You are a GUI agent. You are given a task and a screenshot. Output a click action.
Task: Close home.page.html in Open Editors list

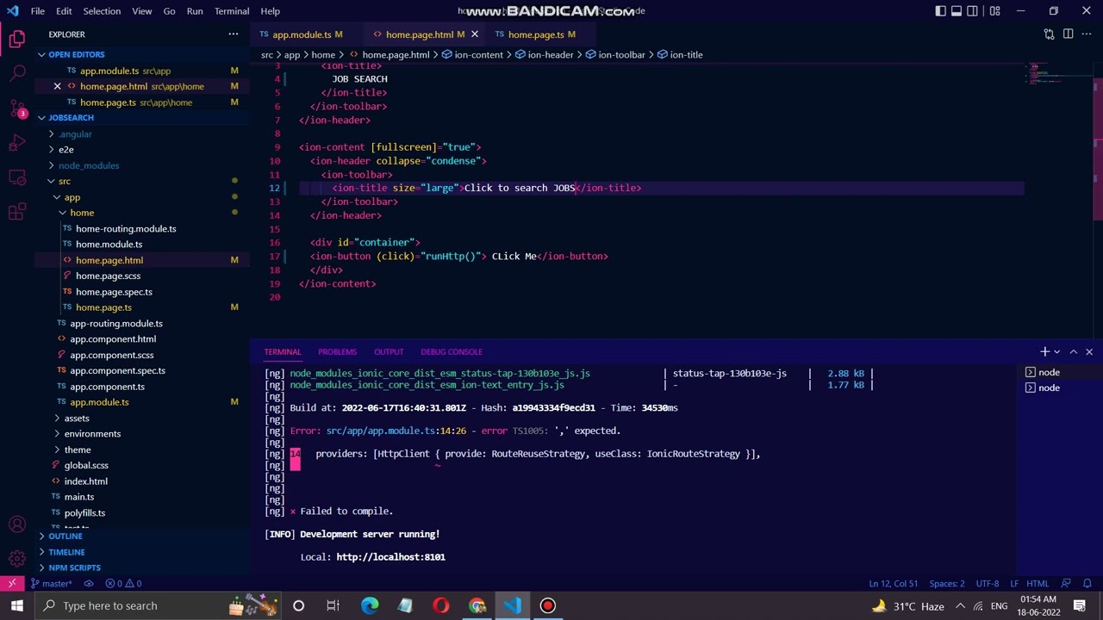57,86
